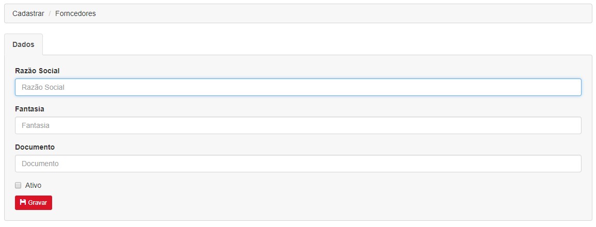The height and width of the screenshot is (227, 596).
Task: Click the word Gravar on the red button
Action: [38, 203]
